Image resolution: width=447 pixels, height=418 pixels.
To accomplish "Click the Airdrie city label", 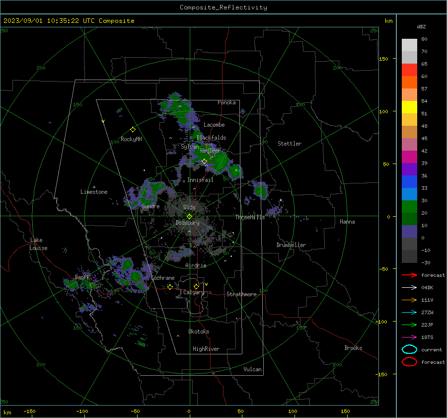I will (x=196, y=265).
